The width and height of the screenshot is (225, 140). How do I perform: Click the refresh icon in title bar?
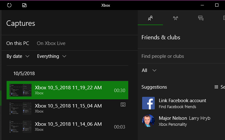(9, 5)
